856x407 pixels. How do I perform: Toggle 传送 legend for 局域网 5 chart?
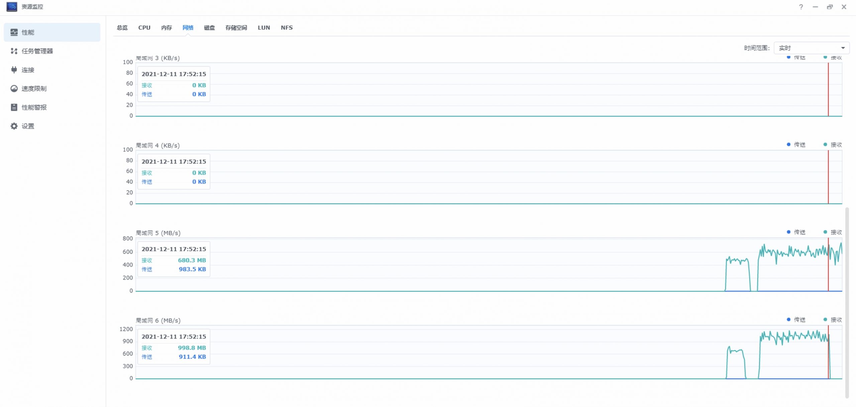click(796, 232)
